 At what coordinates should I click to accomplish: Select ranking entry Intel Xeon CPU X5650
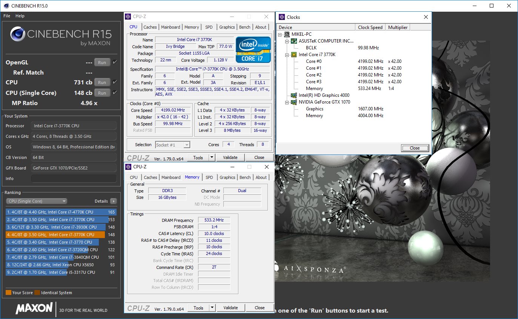pyautogui.click(x=61, y=265)
